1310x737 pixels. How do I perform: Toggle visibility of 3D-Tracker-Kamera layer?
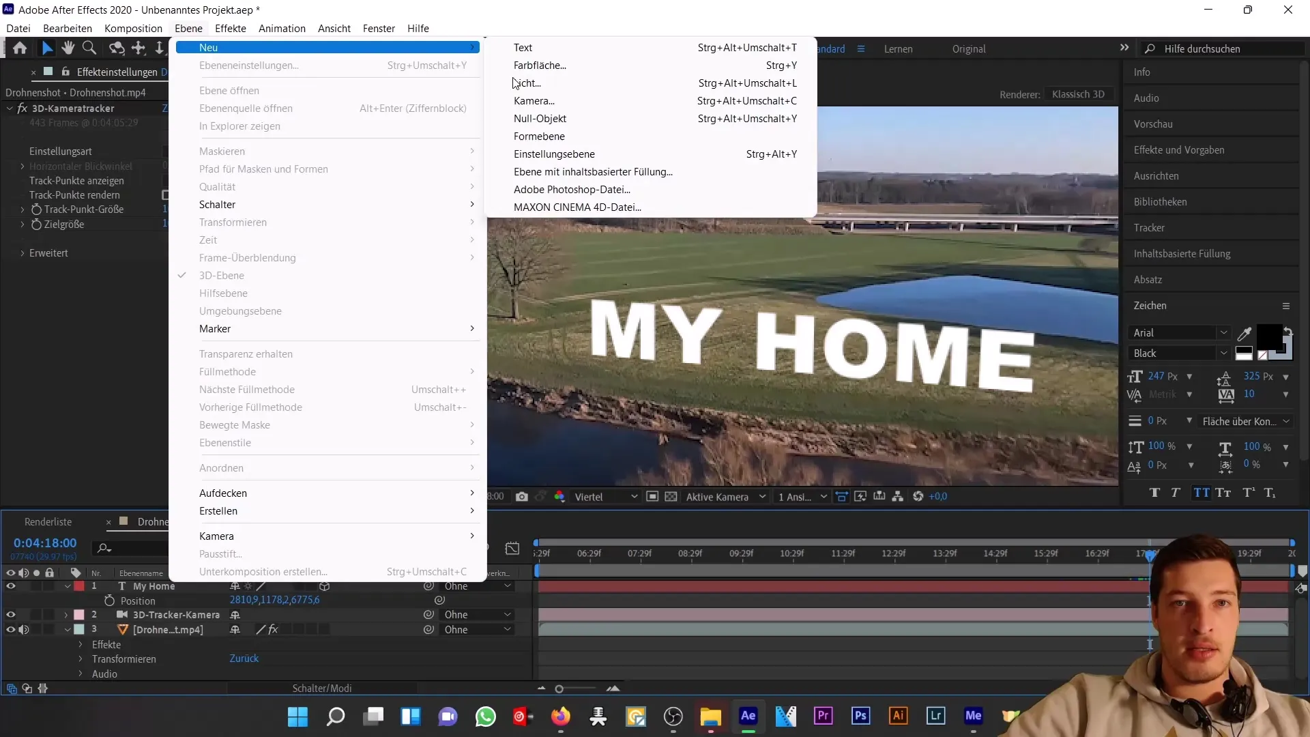click(10, 615)
